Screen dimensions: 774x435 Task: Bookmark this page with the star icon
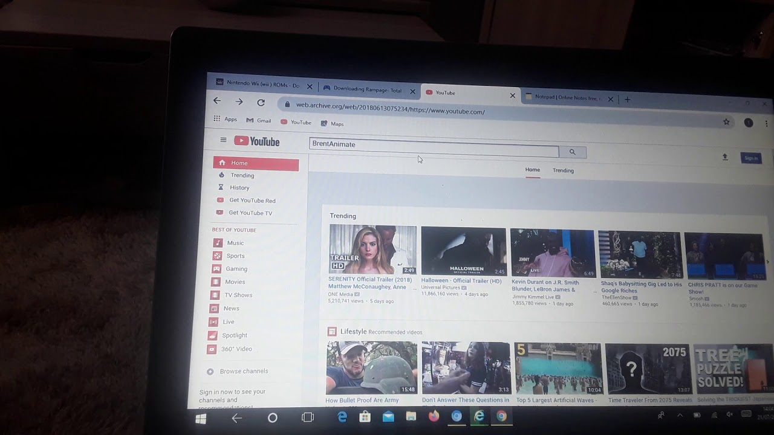(x=726, y=122)
